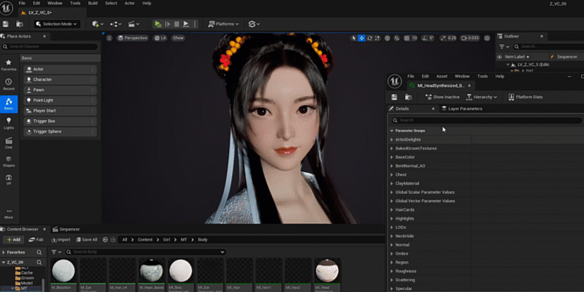Screen dimensions: 584x292
Task: Collapse the LV_Z_VC_S tree item in Outliner
Action: [508, 65]
